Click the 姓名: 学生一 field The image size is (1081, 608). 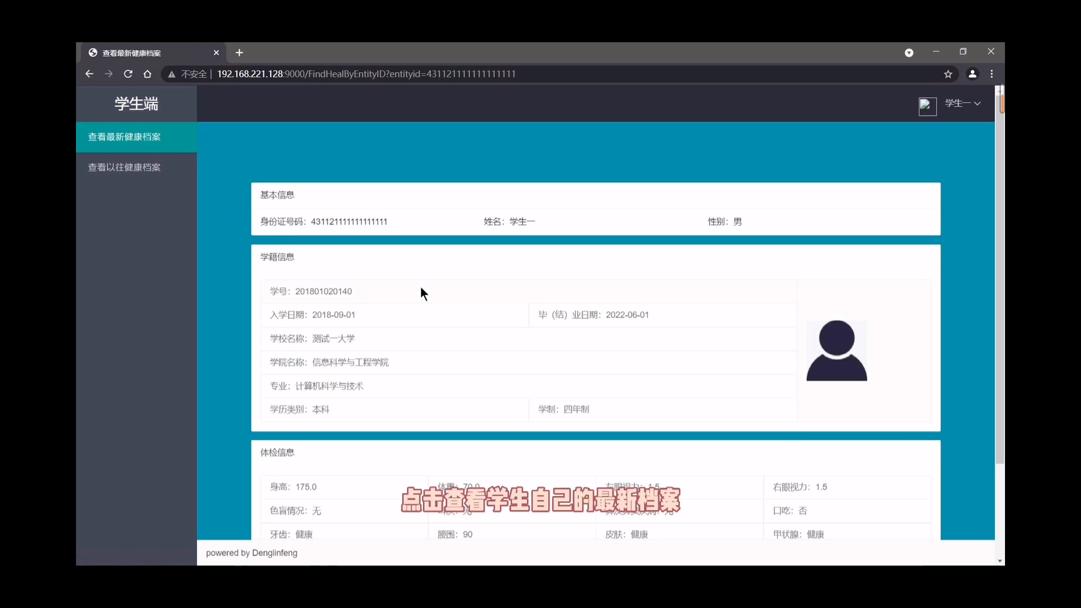pos(509,221)
